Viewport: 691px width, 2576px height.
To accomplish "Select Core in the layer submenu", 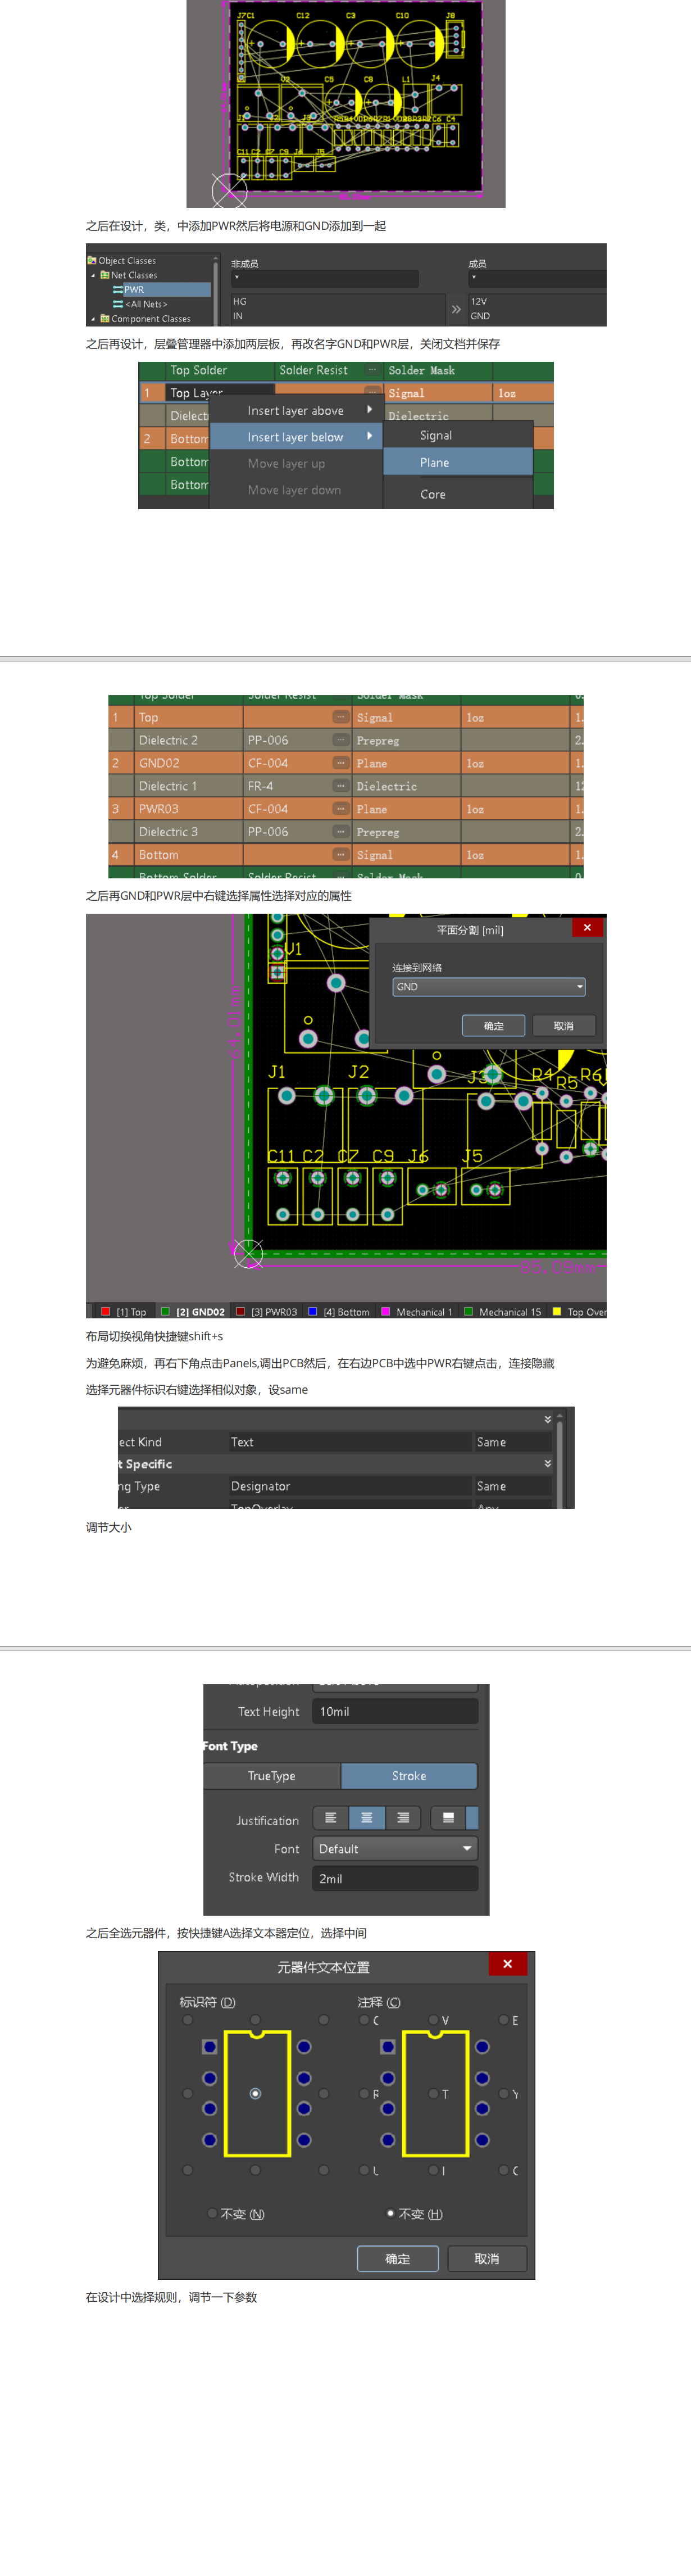I will pyautogui.click(x=457, y=494).
